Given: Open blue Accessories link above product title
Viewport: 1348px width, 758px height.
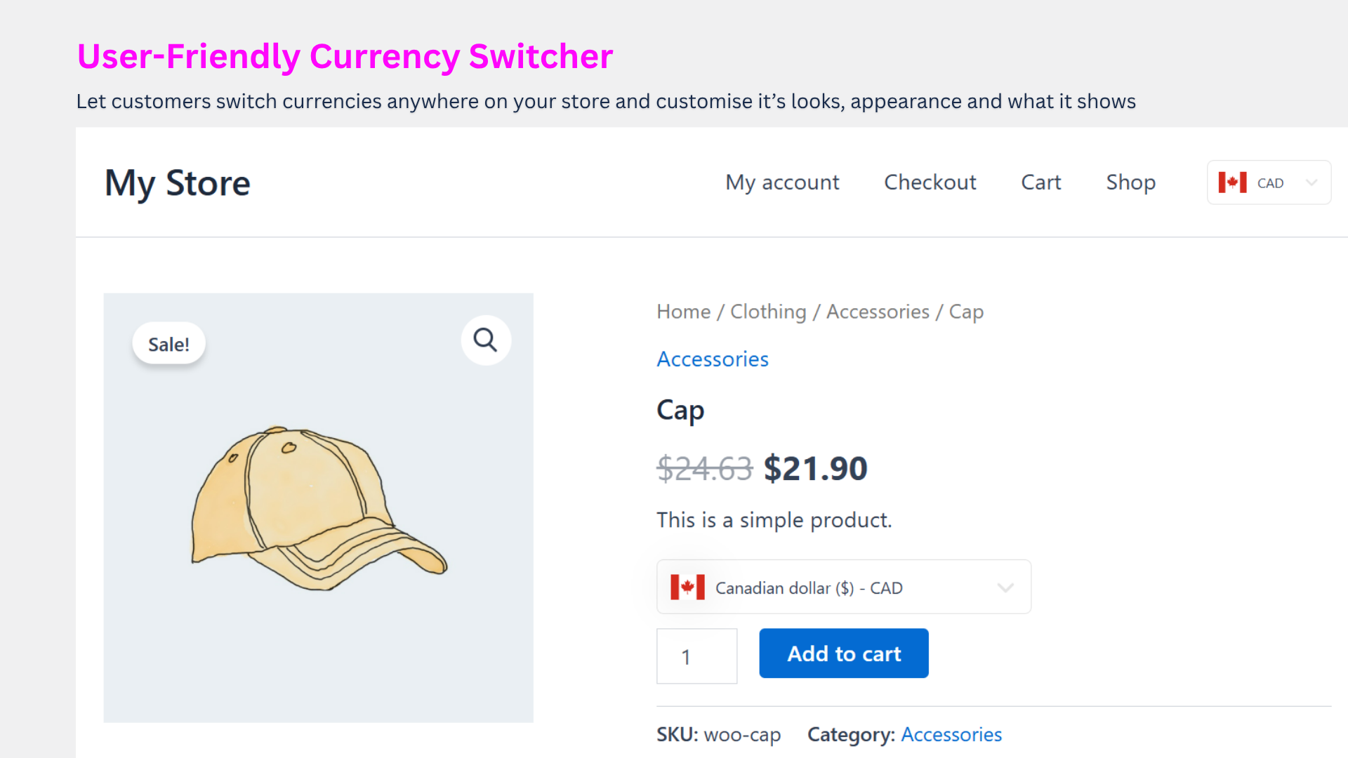Looking at the screenshot, I should (x=713, y=359).
